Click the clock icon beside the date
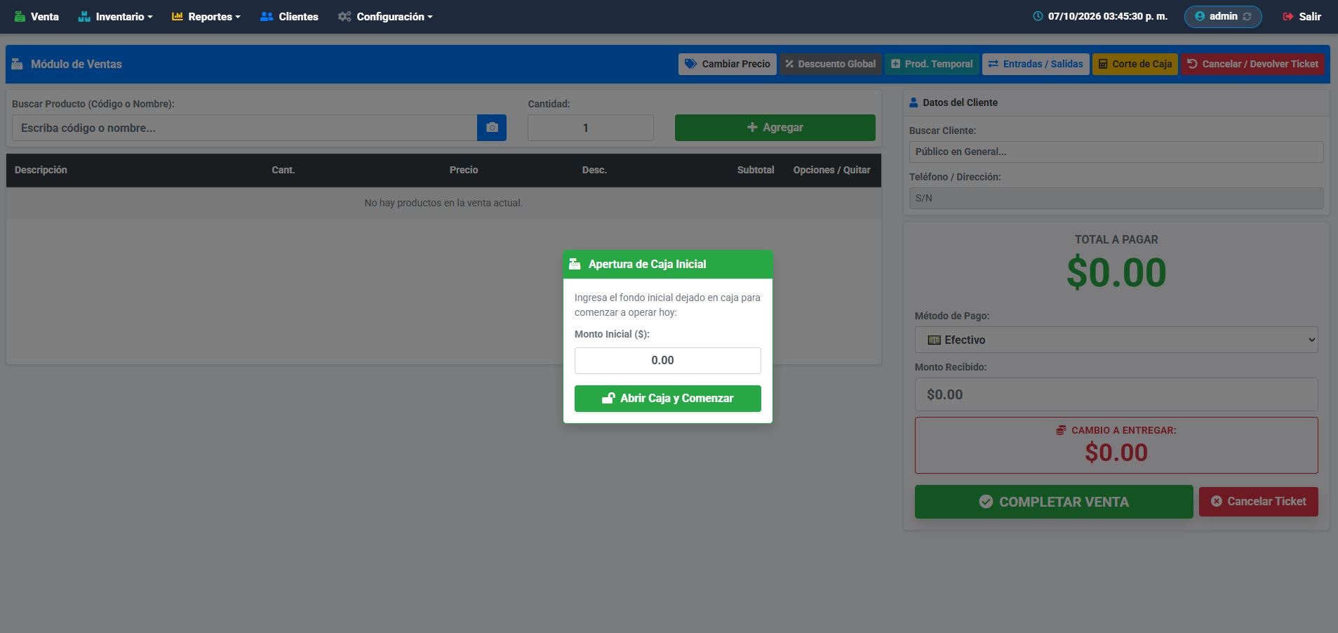Screen dimensions: 1338x633 (1038, 16)
